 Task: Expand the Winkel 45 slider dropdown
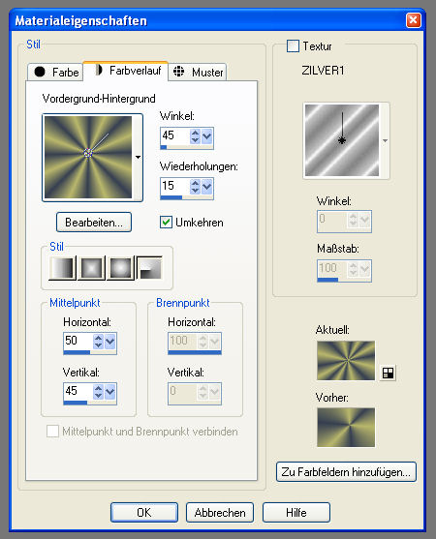(206, 136)
